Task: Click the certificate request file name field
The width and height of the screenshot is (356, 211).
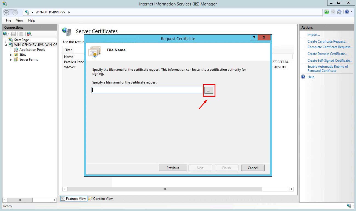Action: tap(147, 90)
